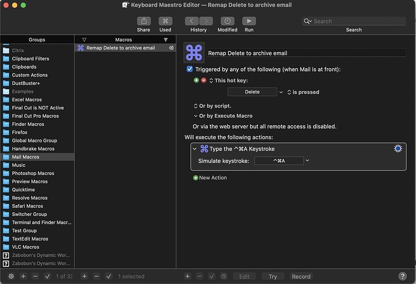Go forward in History
The height and width of the screenshot is (284, 416).
206,21
